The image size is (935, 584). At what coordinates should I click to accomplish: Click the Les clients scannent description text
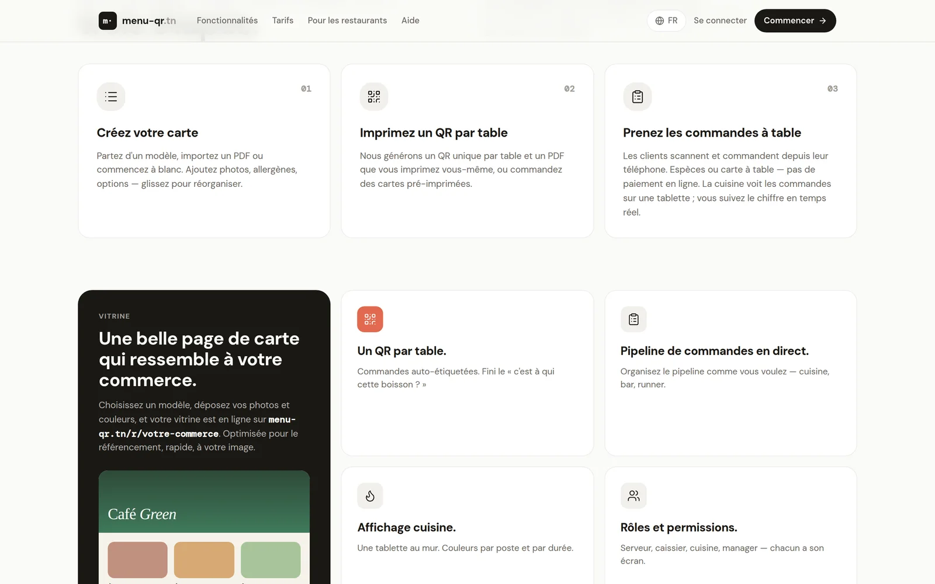point(727,184)
